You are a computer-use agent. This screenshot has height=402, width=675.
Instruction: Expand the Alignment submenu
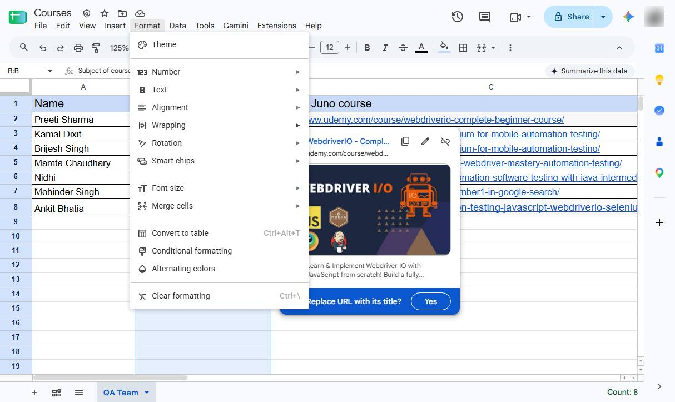(219, 107)
